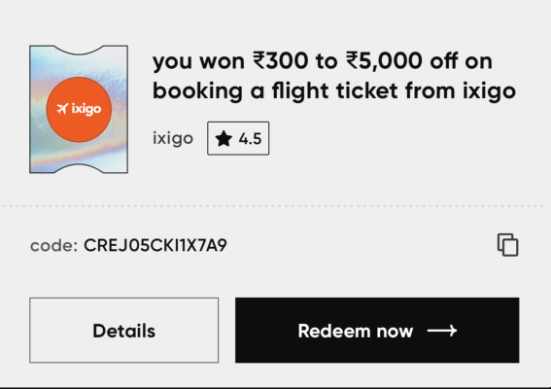
Task: Open the holographic coupon ticket thumbnail
Action: pos(79,109)
